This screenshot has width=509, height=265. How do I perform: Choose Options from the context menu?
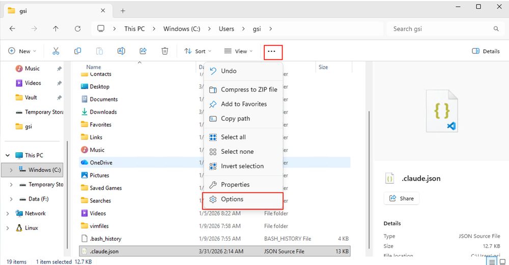click(x=232, y=200)
